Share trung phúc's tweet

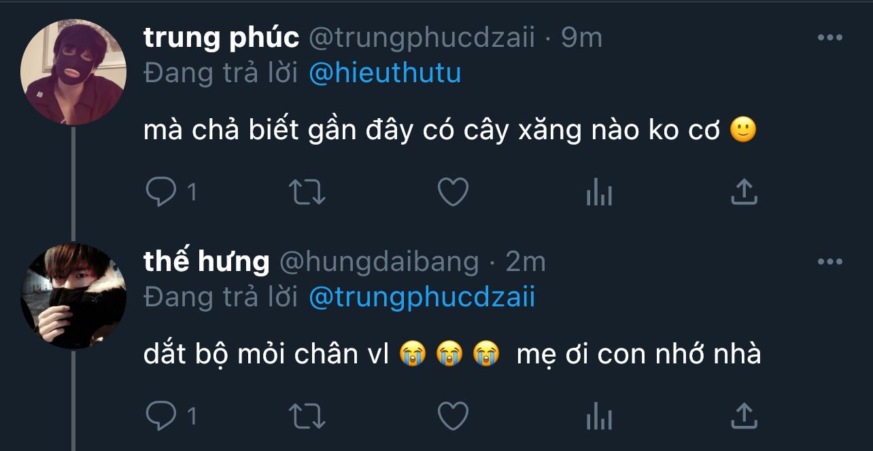[744, 192]
